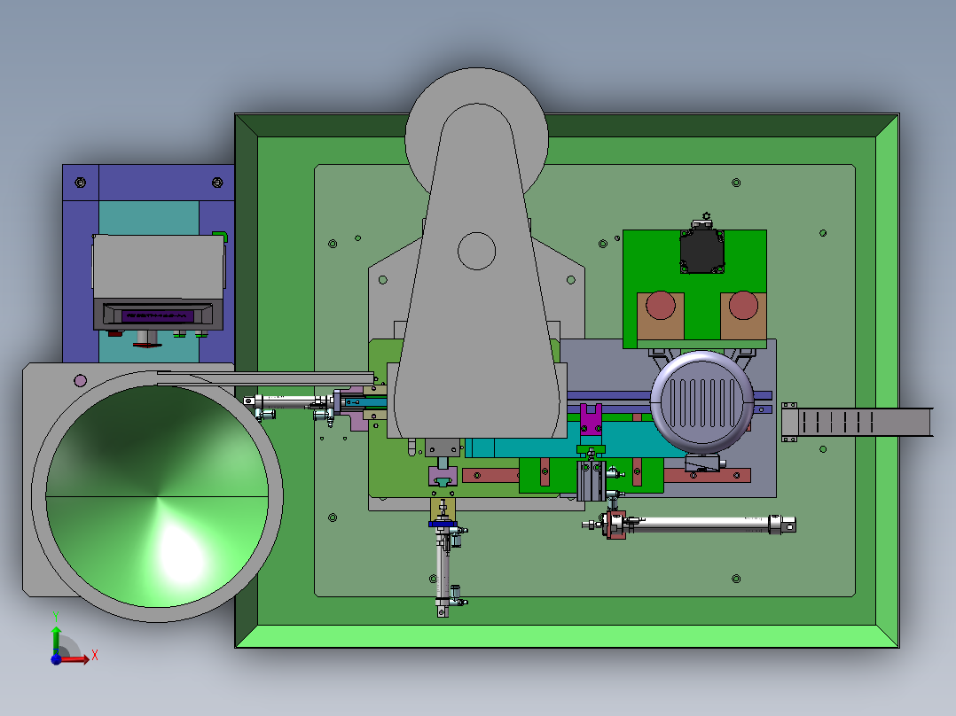Select the gray controller box on the purple plate
This screenshot has width=956, height=716.
pos(159,283)
